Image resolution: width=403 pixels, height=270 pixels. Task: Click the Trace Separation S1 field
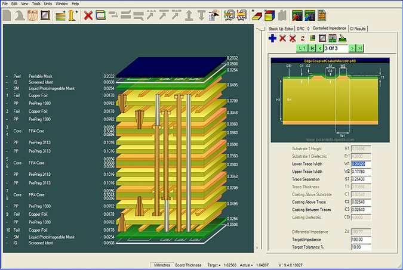tap(361, 178)
